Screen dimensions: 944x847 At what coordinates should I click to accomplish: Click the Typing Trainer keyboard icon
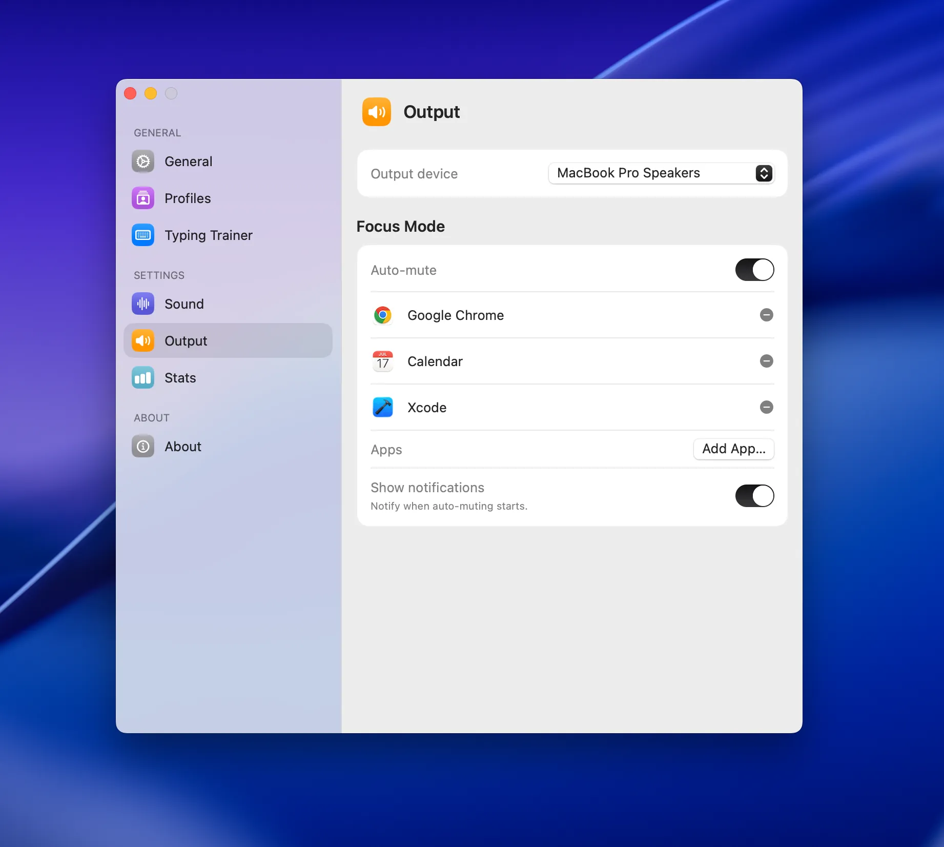(x=143, y=235)
